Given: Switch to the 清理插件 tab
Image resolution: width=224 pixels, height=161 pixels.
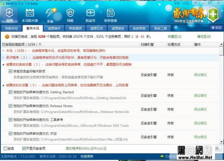Looking at the screenshot, I should click(x=54, y=28).
